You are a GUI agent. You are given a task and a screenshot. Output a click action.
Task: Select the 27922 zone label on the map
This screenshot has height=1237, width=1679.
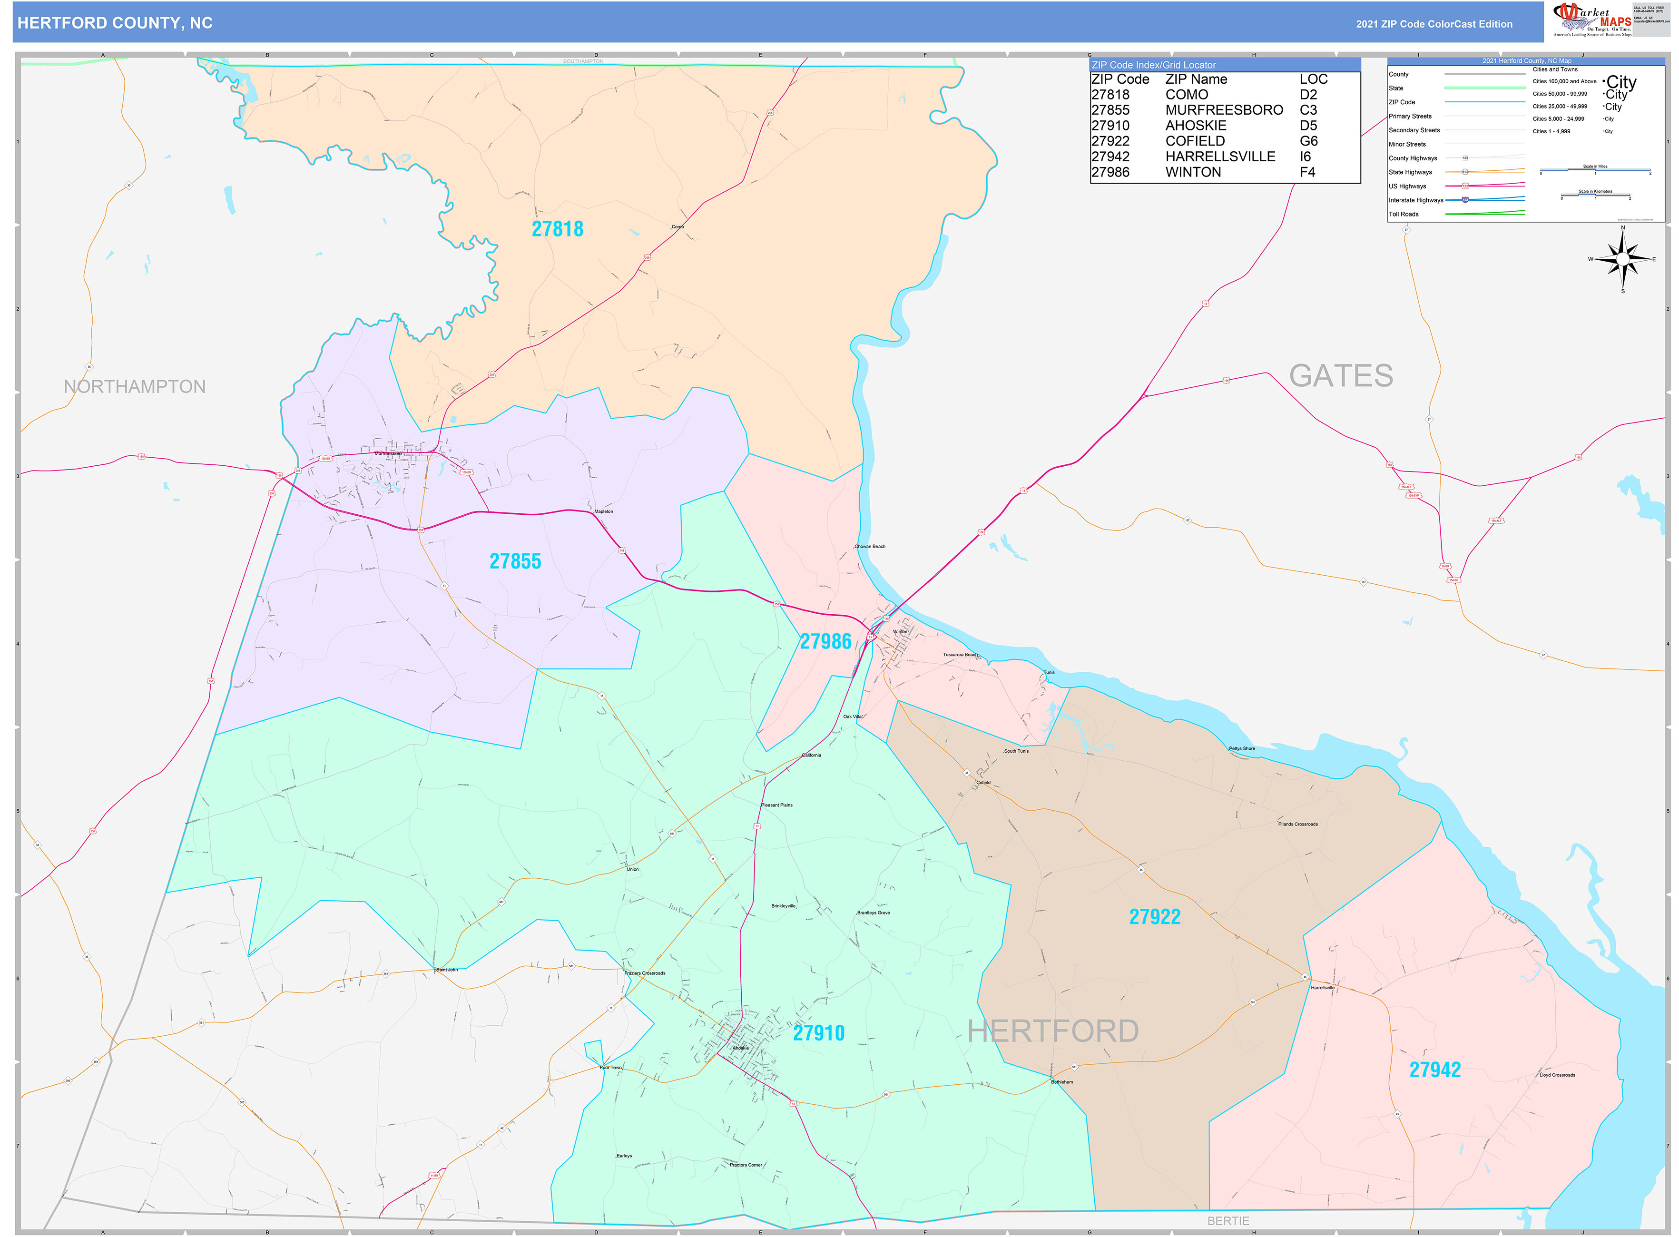tap(1156, 916)
